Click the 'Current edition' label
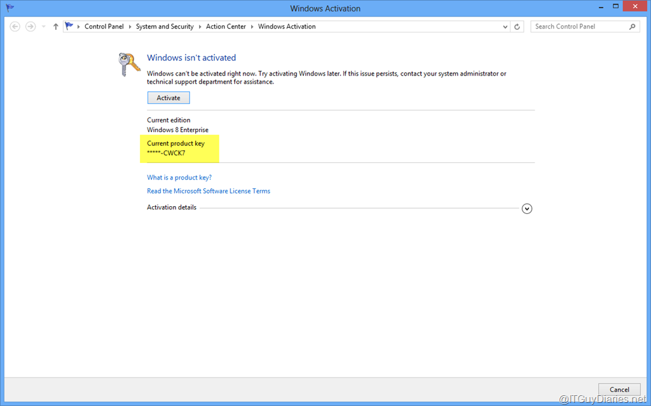Screen dimensions: 651x406 [168, 120]
